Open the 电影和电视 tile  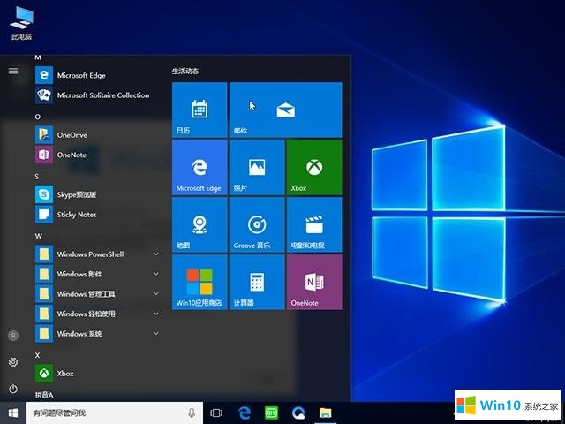click(314, 224)
